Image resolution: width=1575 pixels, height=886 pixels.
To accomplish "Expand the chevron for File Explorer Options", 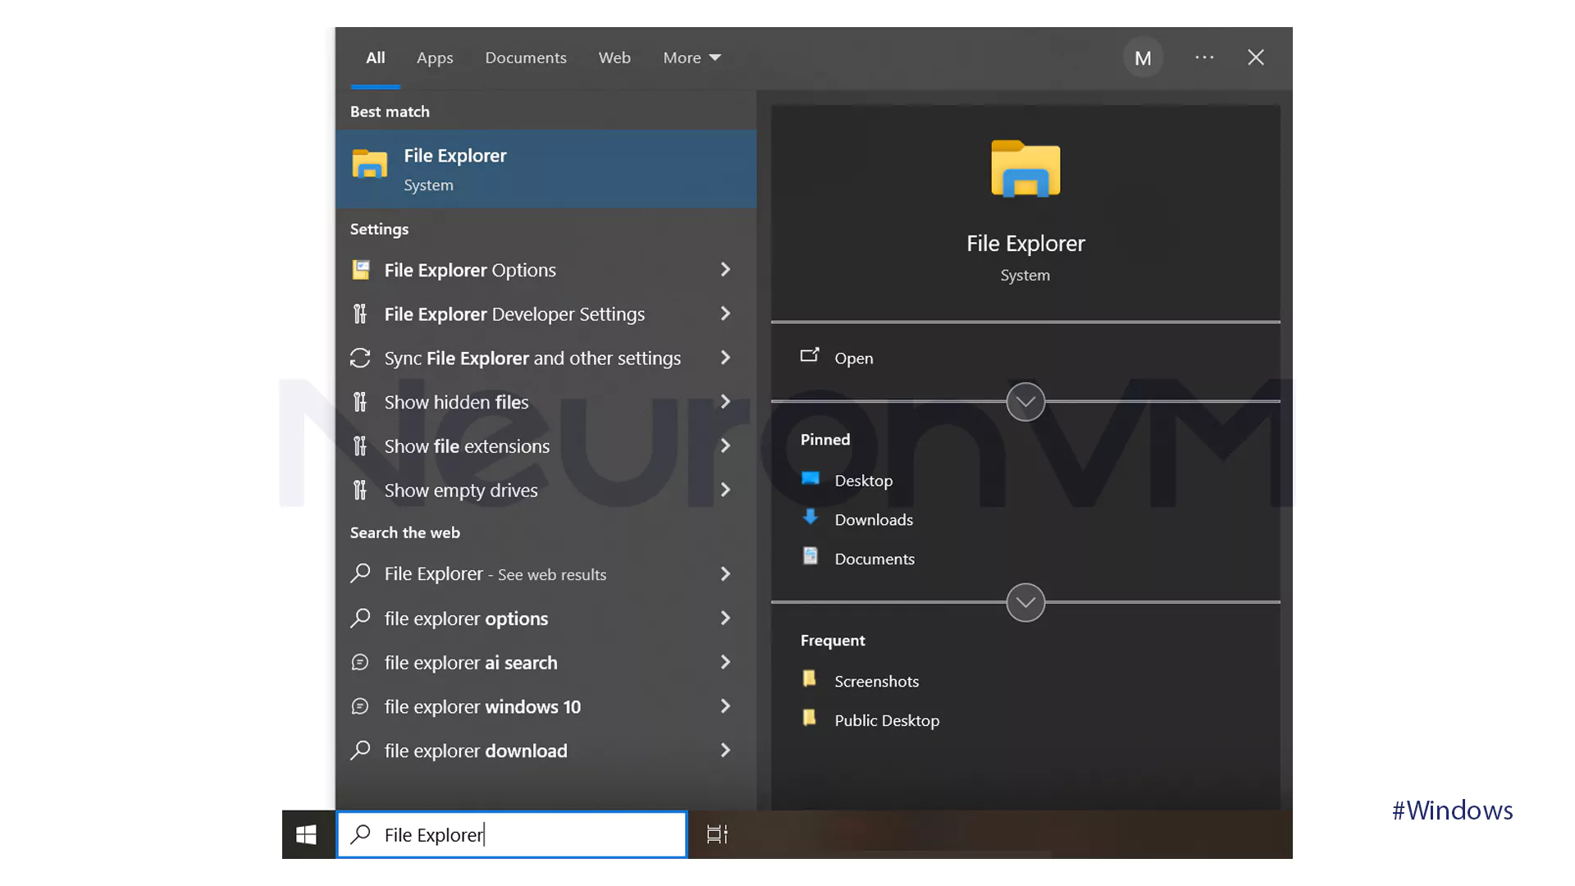I will coord(725,270).
